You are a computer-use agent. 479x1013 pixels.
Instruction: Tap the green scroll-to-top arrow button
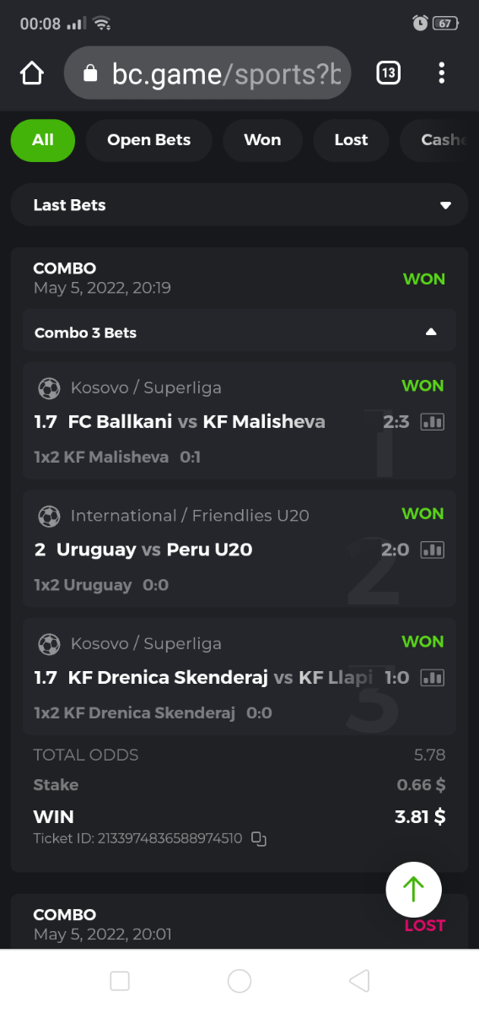point(413,890)
